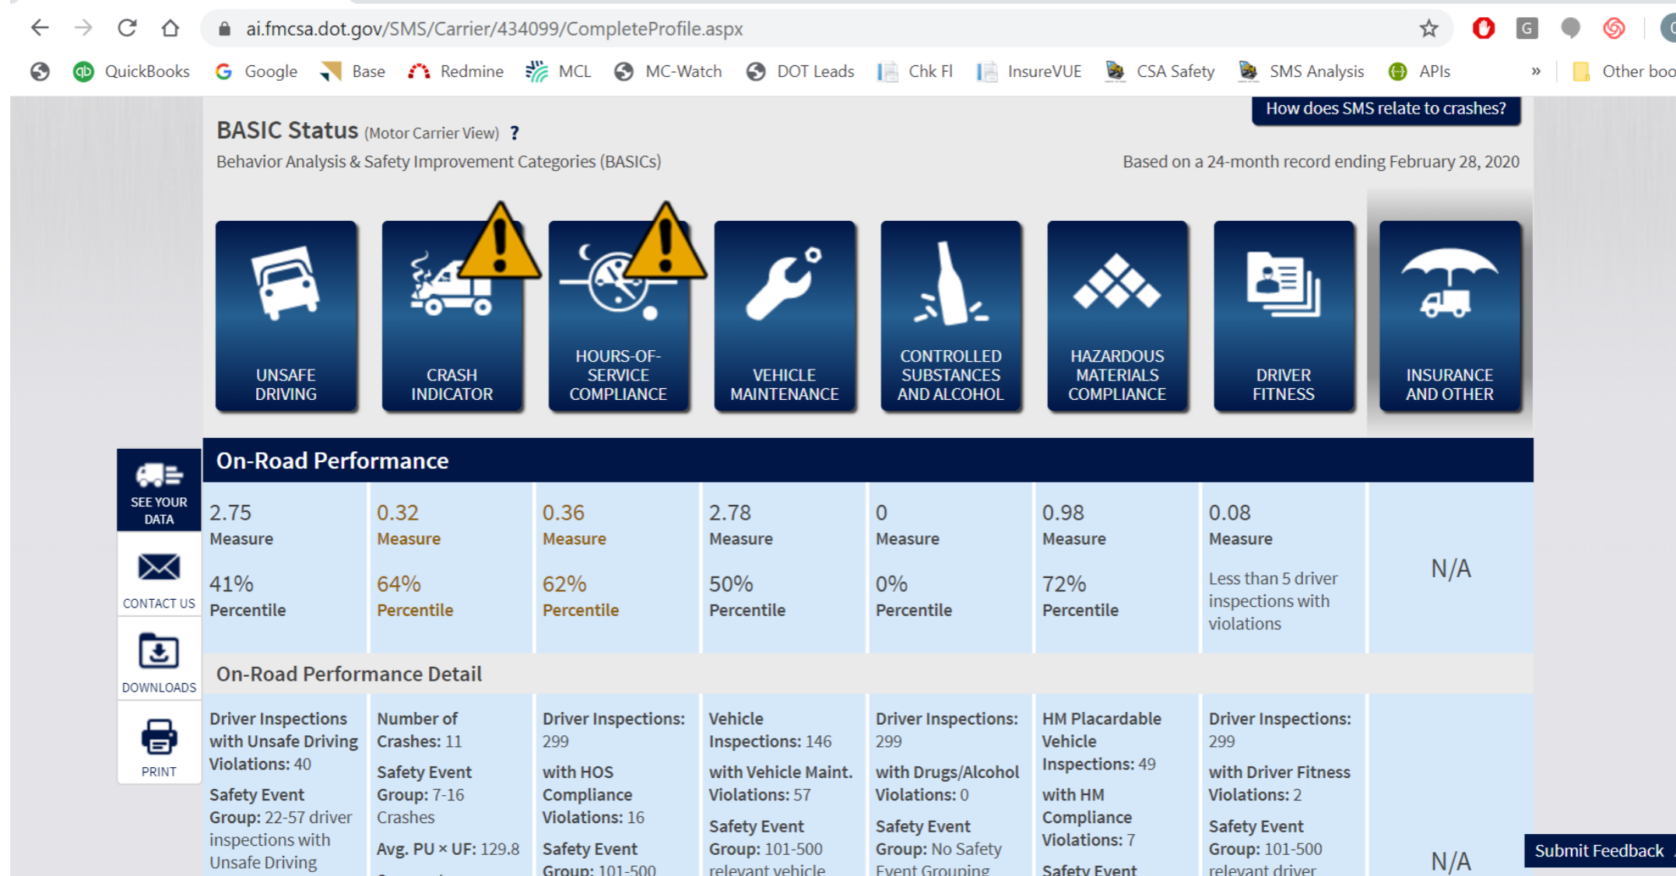The image size is (1676, 876).
Task: Bookmark this page with star icon
Action: coord(1428,29)
